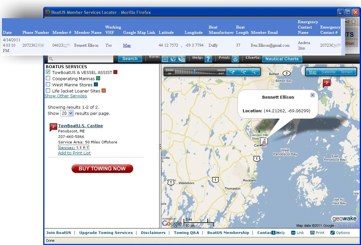Click the Join BoatUS footer link
Viewport: 361px width, 245px height.
click(59, 233)
